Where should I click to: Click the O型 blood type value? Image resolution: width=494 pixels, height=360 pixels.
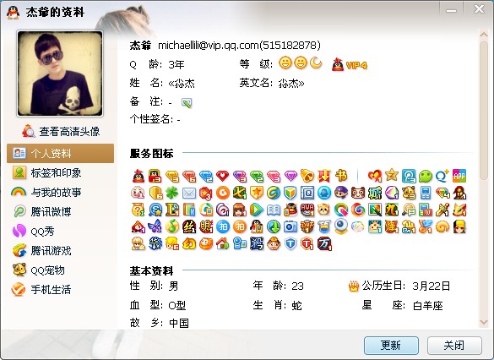(x=177, y=305)
